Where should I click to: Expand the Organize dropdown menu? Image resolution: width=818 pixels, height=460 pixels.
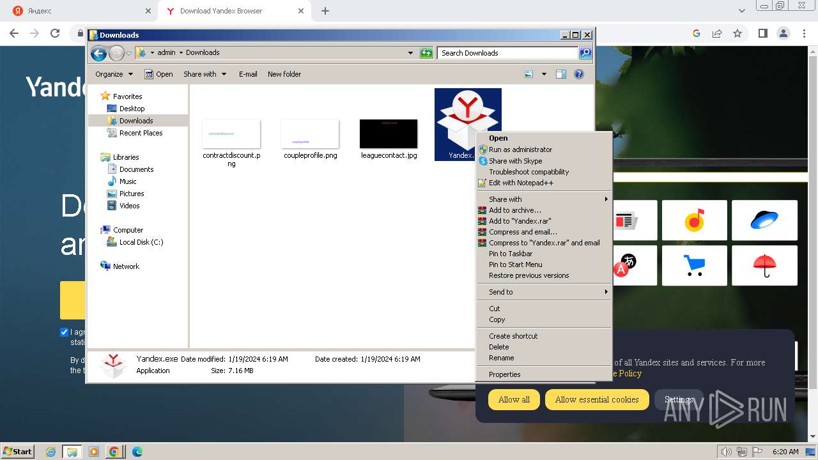(x=114, y=74)
